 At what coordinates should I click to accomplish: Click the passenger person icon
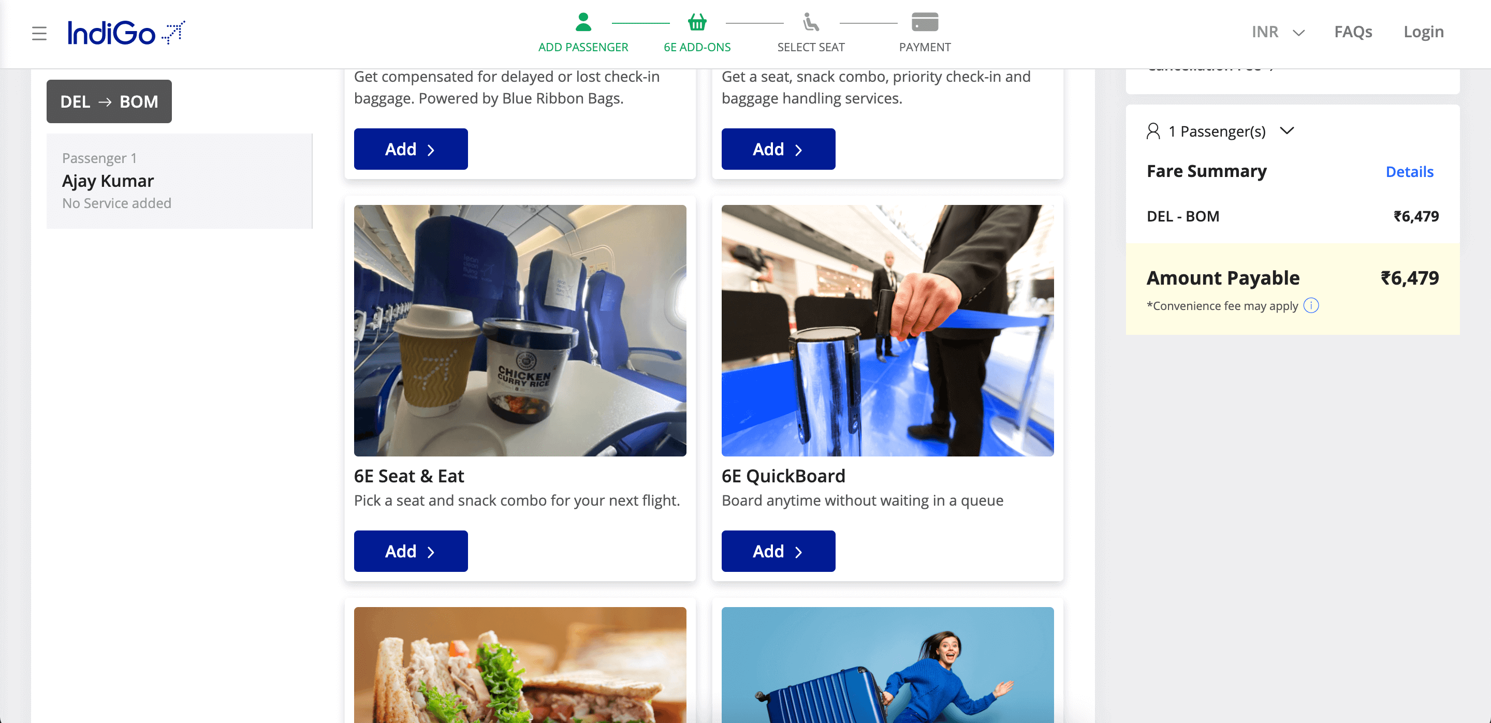(x=1152, y=131)
